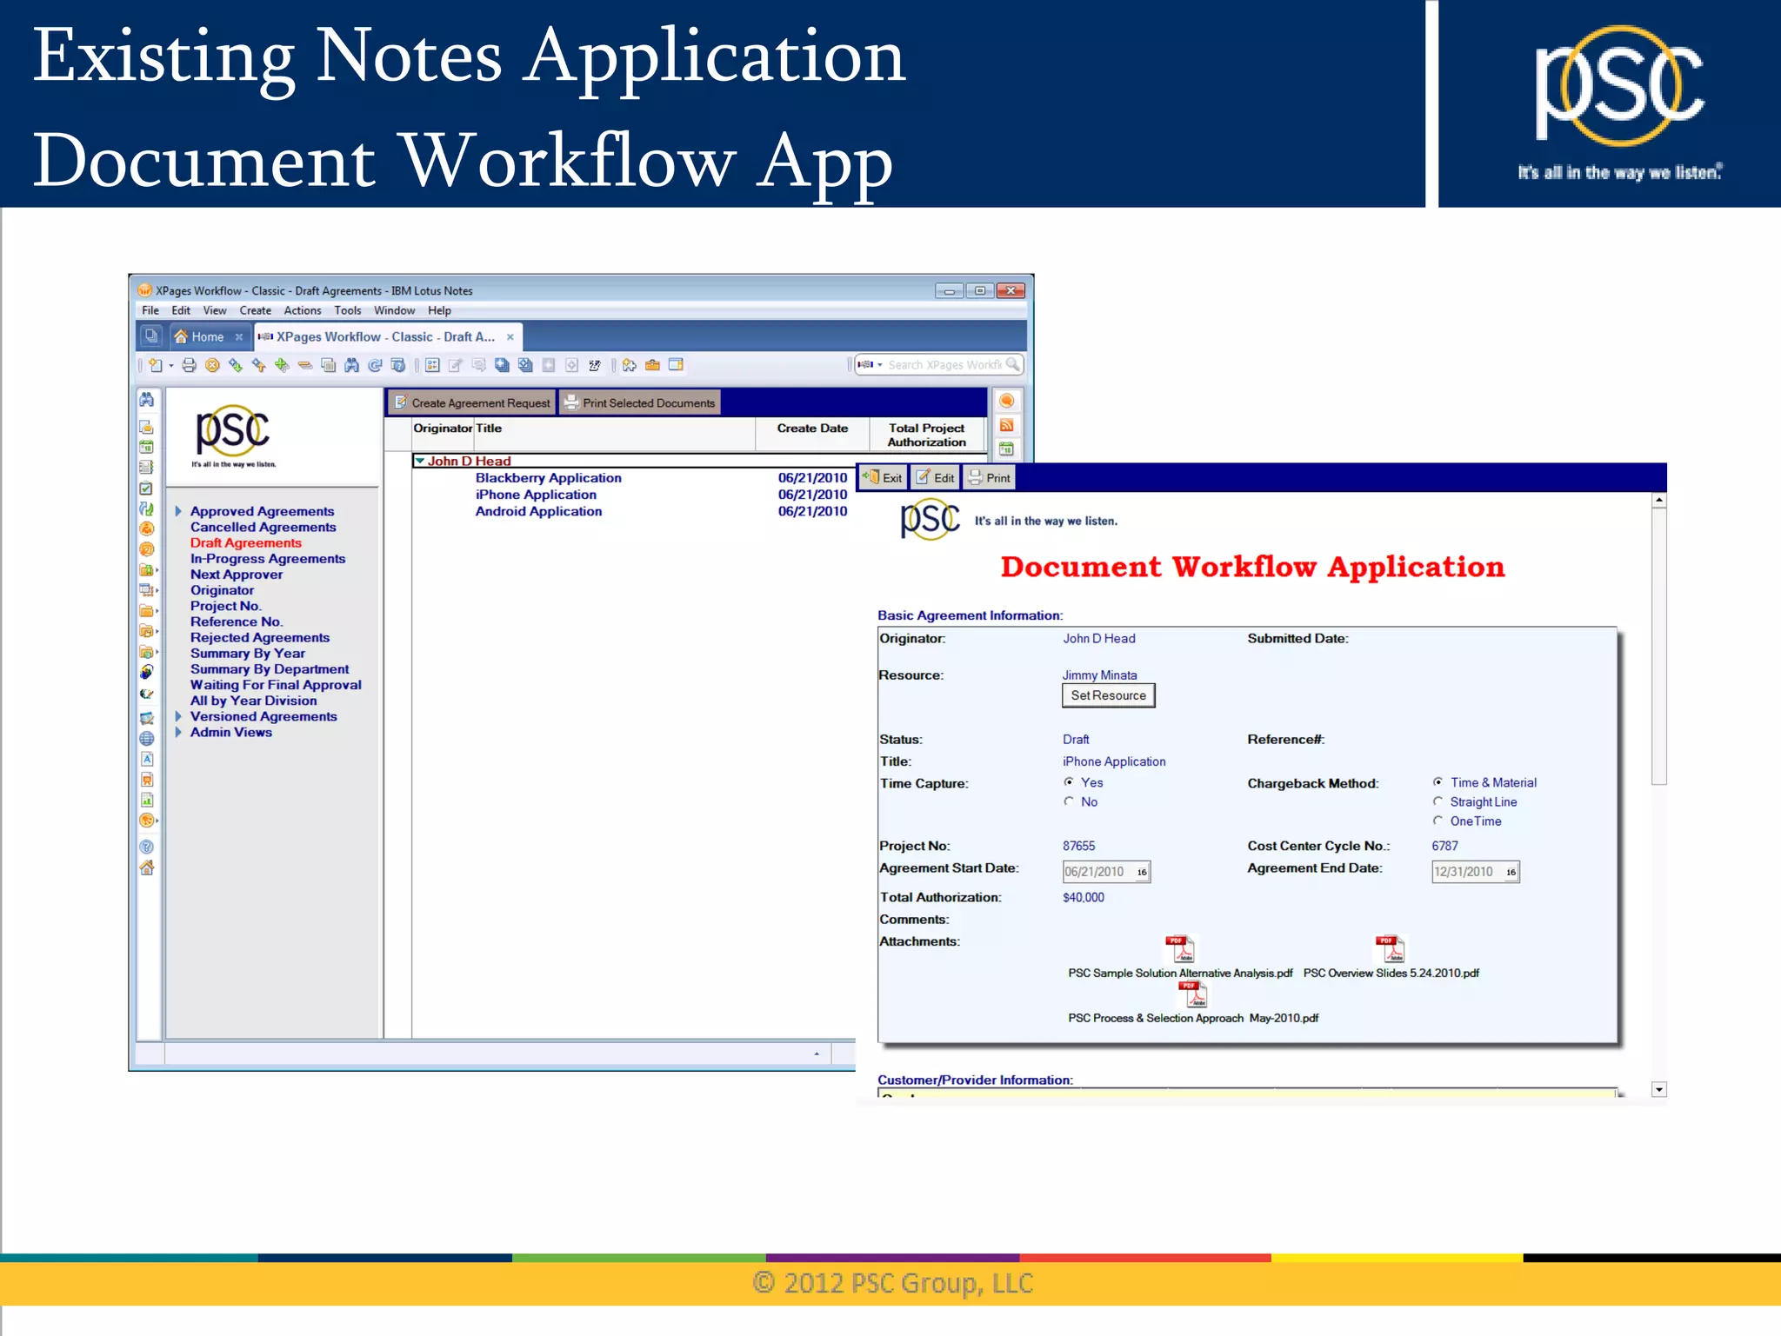Open the Blackberry Application document

(x=549, y=477)
